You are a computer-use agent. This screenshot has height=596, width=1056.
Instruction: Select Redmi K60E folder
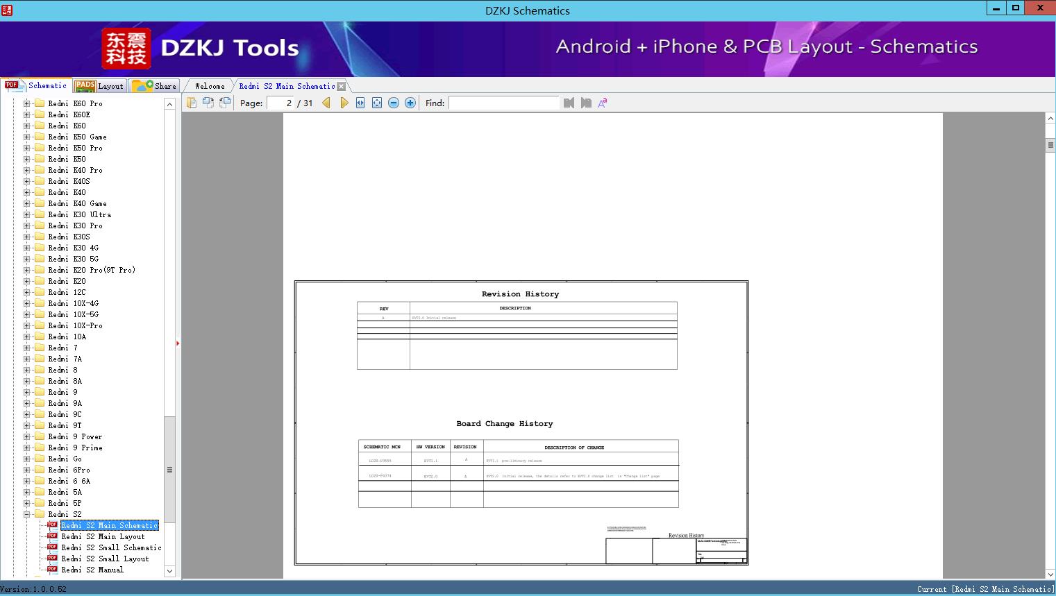[x=69, y=114]
